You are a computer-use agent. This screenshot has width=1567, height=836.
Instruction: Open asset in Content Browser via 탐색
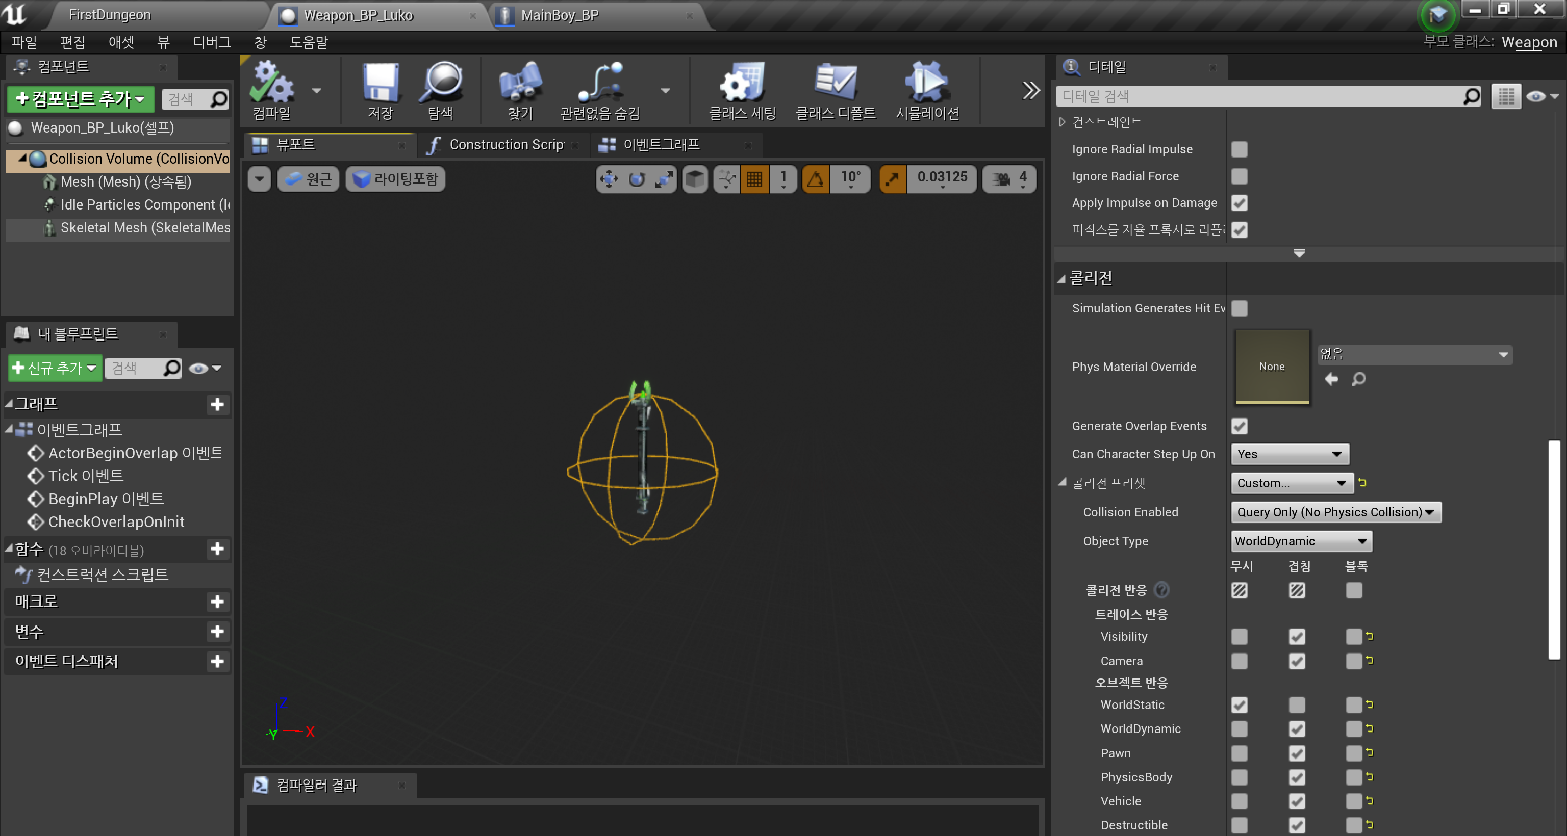point(442,90)
